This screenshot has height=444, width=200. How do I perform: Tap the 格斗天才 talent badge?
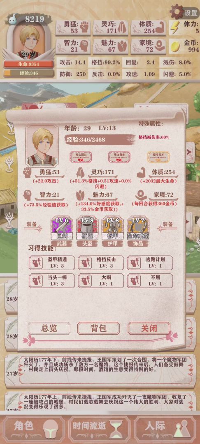[158, 157]
